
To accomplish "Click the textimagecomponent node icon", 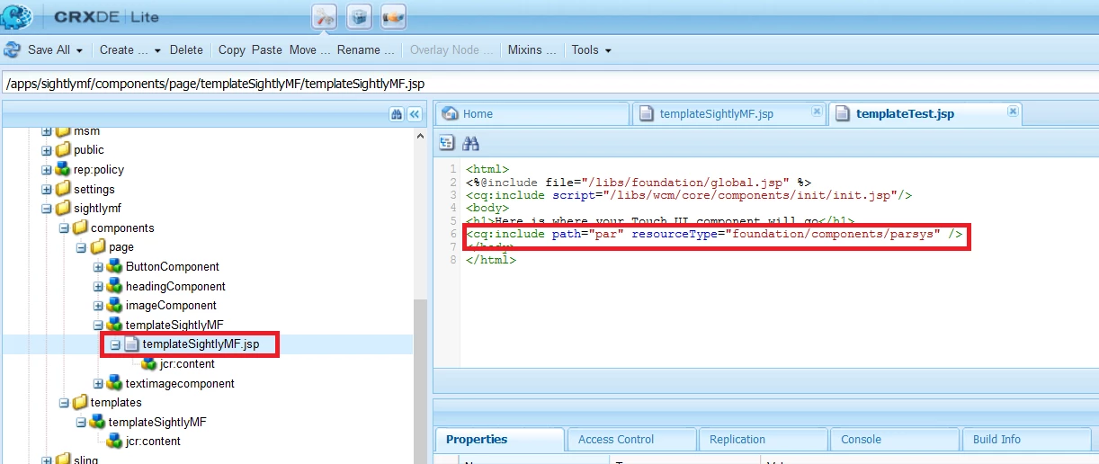I will 114,383.
